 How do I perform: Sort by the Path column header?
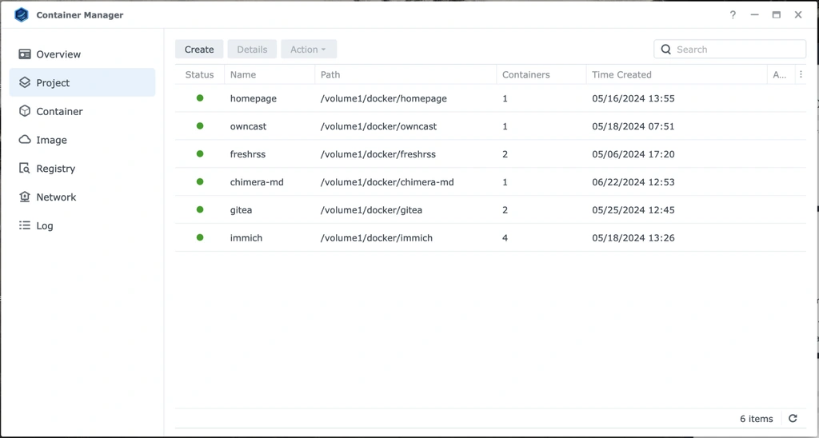(x=406, y=74)
